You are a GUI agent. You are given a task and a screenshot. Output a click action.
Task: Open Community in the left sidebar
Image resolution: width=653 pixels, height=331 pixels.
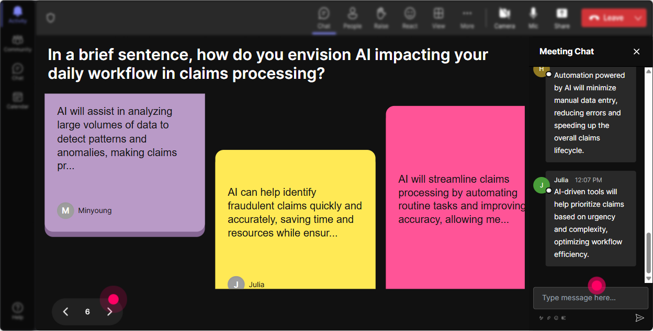[x=18, y=44]
